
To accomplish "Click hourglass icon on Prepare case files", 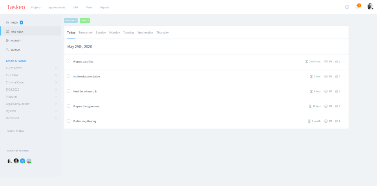I will tap(307, 62).
